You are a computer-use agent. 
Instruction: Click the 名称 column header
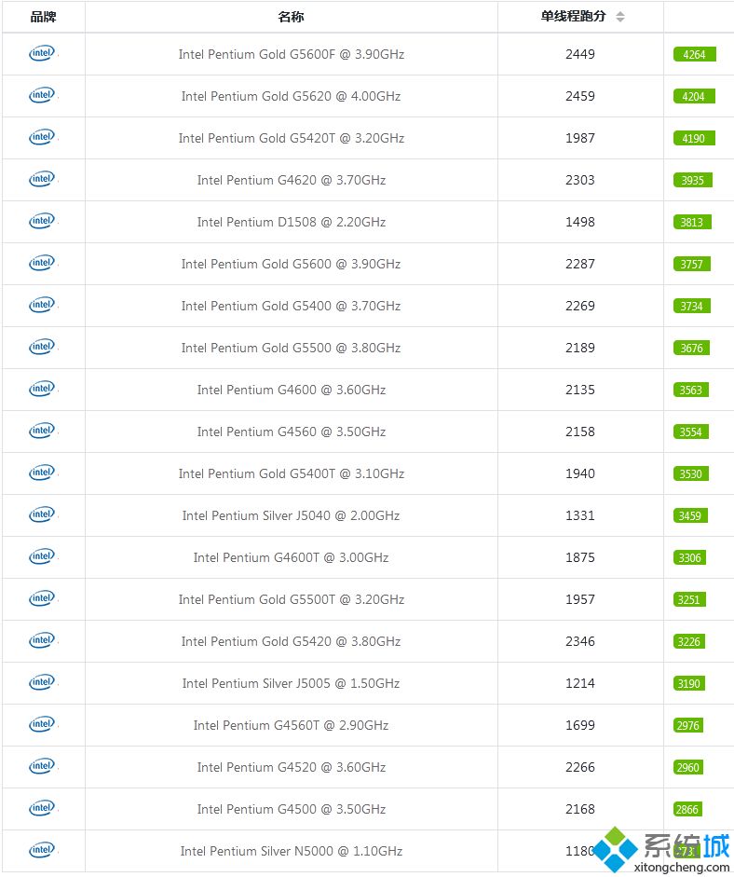click(291, 17)
